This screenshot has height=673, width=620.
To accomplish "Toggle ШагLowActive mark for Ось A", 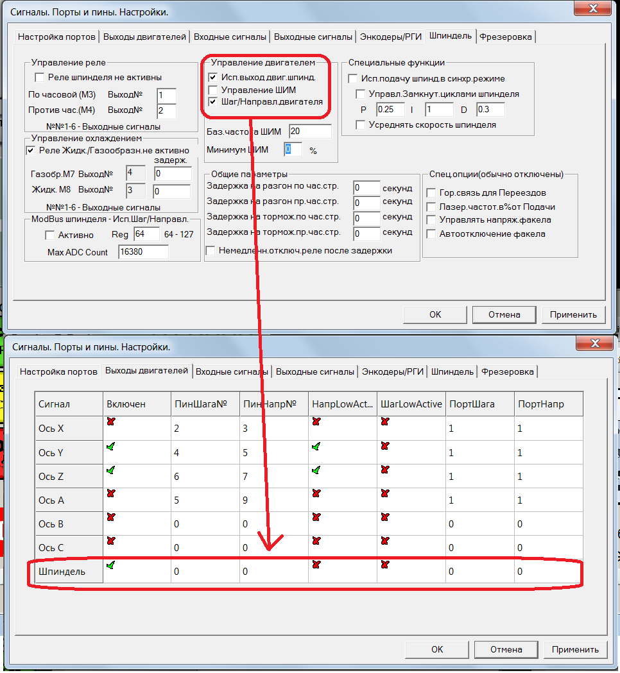I will point(384,493).
